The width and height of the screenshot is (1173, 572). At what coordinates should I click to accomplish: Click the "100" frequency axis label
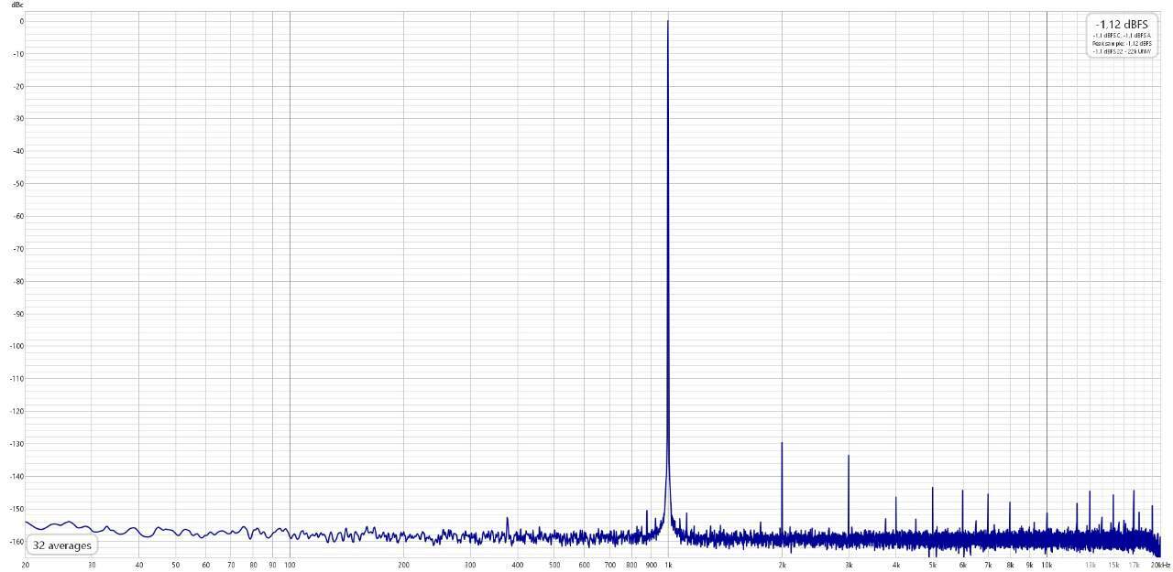pyautogui.click(x=290, y=565)
